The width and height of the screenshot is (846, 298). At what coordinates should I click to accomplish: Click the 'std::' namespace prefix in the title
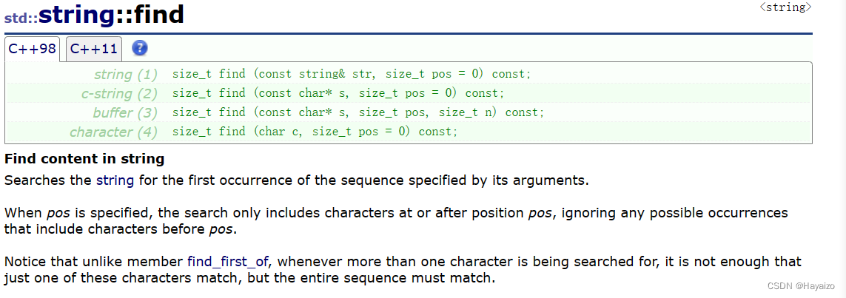pos(21,17)
